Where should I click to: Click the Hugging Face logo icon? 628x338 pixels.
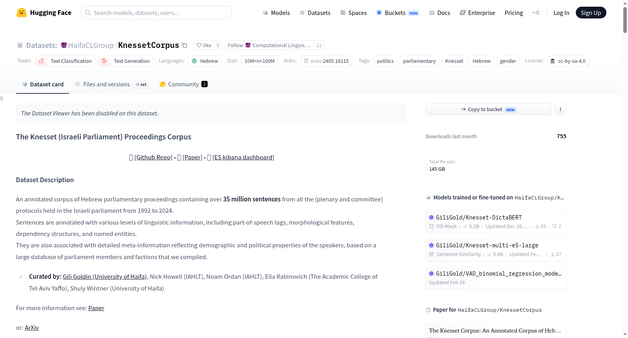pos(22,13)
